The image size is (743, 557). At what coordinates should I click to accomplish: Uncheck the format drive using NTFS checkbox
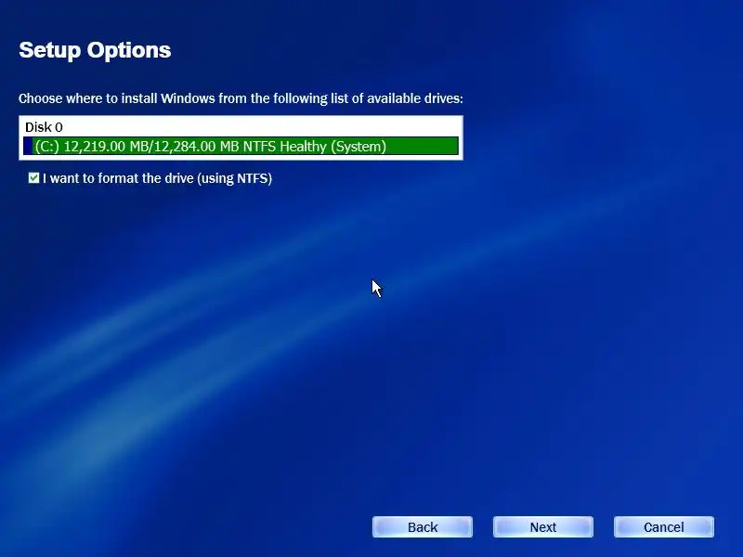pos(33,178)
